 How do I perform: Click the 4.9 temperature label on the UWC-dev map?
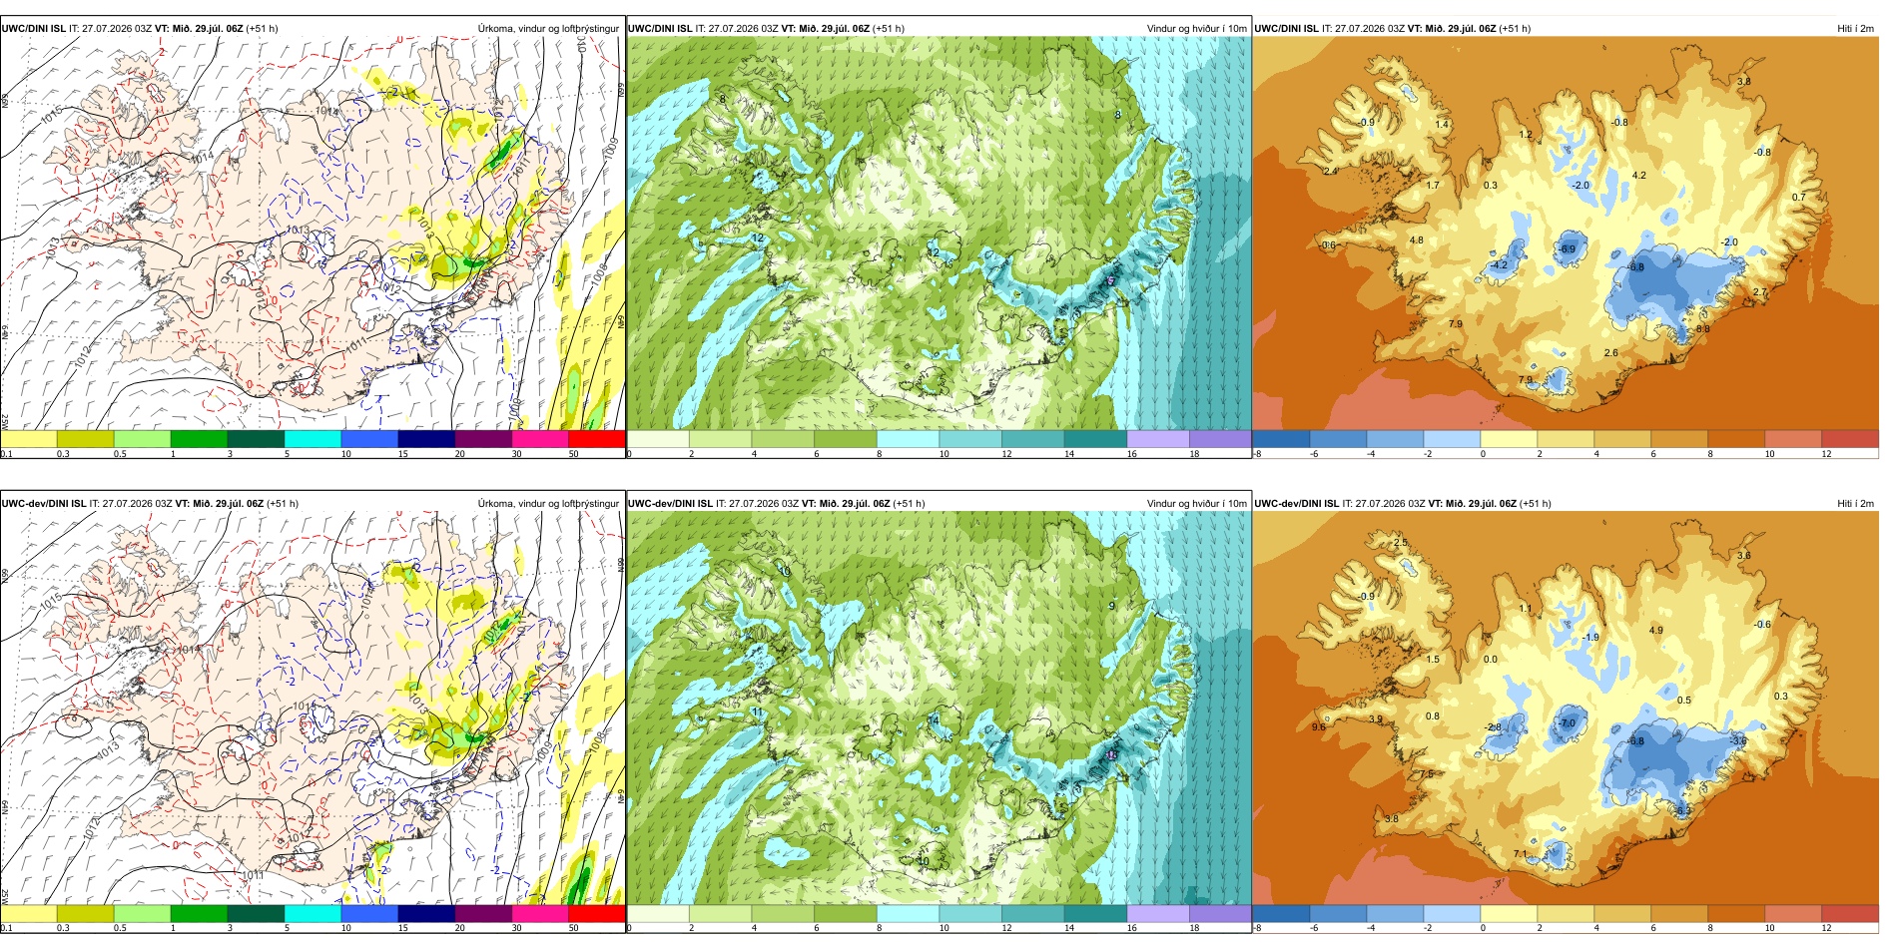(1656, 631)
